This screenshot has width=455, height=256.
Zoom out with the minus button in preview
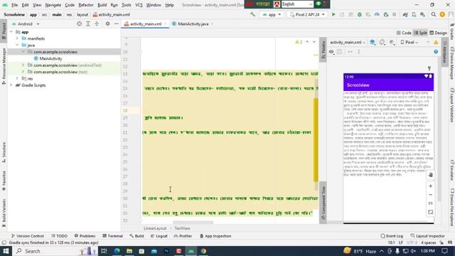click(431, 195)
